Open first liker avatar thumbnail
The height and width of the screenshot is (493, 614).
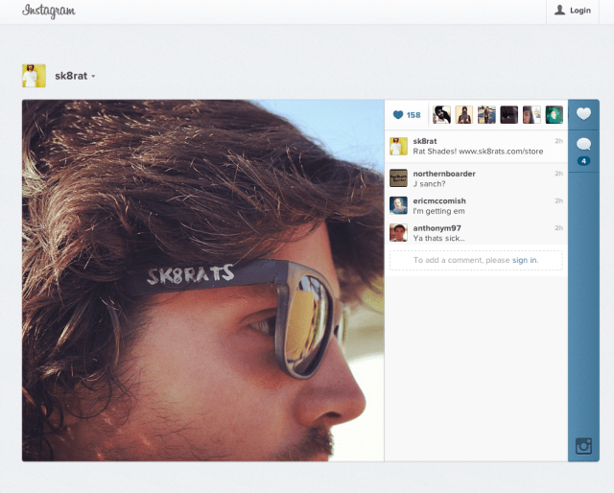coord(441,115)
